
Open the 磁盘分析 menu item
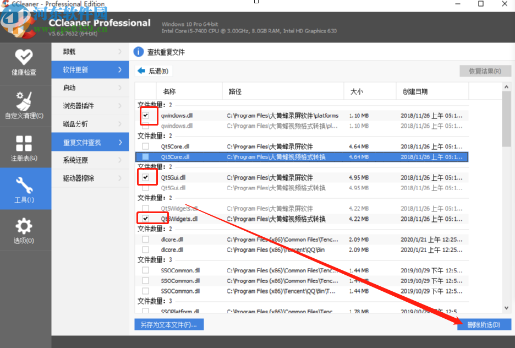point(90,124)
